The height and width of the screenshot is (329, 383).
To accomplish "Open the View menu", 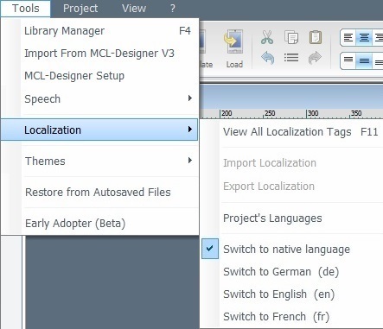I will [x=134, y=9].
